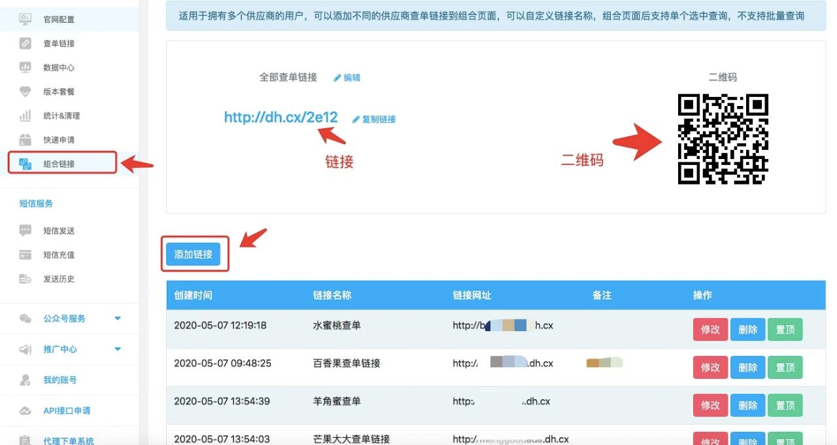Click 修改 for 百香果查单链接

click(x=710, y=368)
